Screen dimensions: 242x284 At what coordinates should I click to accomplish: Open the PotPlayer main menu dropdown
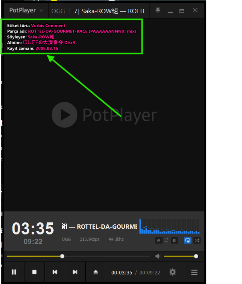click(x=26, y=10)
